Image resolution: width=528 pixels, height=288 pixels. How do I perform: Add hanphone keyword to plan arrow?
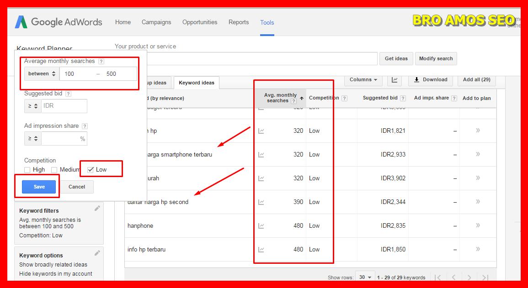coord(478,225)
